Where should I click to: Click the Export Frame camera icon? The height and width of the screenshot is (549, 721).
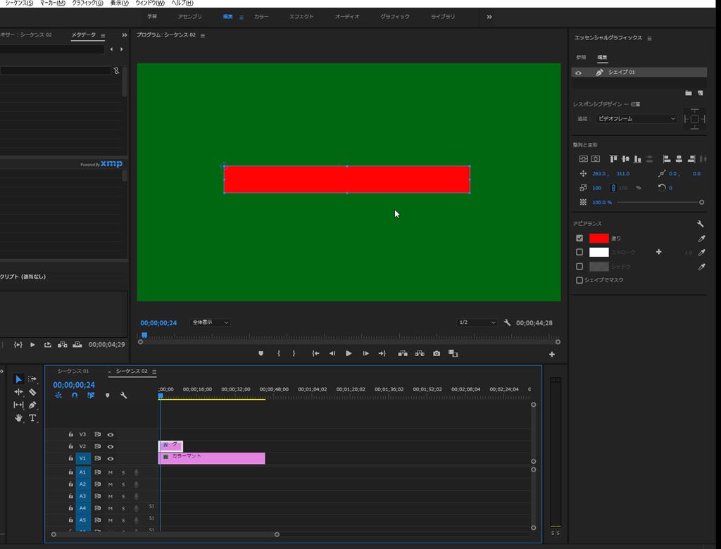click(437, 353)
